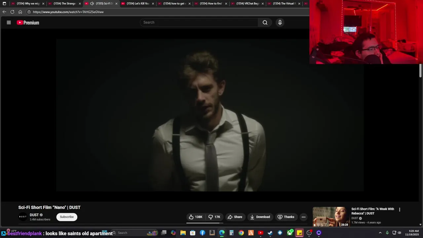The image size is (423, 238).
Task: Click the page vertical scrollbar
Action: coord(420,70)
